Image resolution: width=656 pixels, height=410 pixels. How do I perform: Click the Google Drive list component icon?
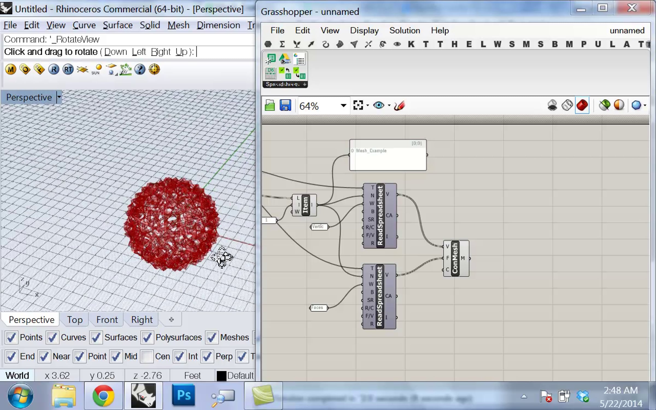pyautogui.click(x=299, y=59)
